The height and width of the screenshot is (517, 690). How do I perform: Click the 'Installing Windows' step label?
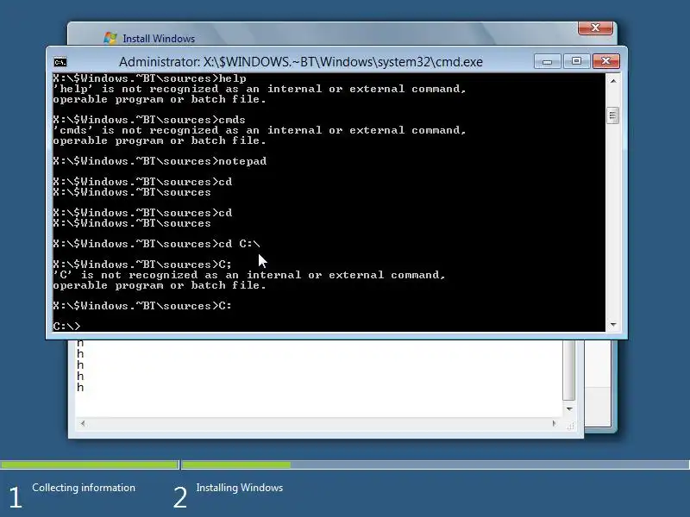pyautogui.click(x=240, y=488)
